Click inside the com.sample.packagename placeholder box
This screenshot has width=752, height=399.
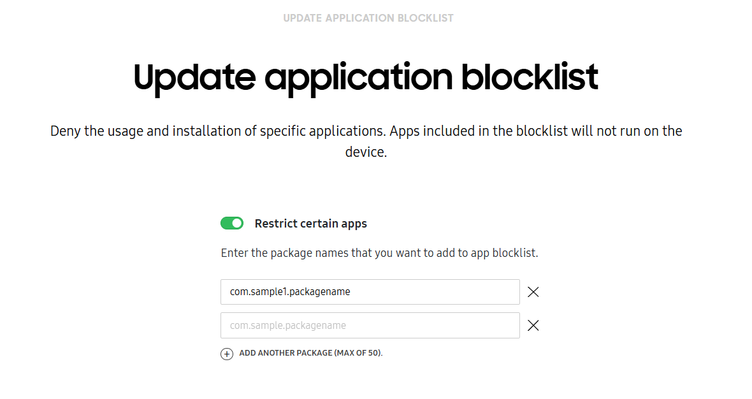[x=370, y=325]
